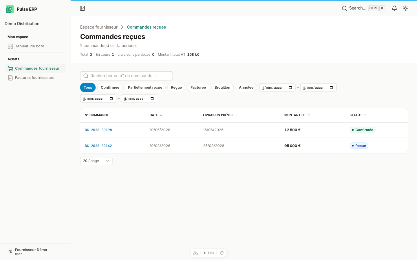Go to Espace fournisseur breadcrumb
The height and width of the screenshot is (260, 417).
pyautogui.click(x=99, y=27)
